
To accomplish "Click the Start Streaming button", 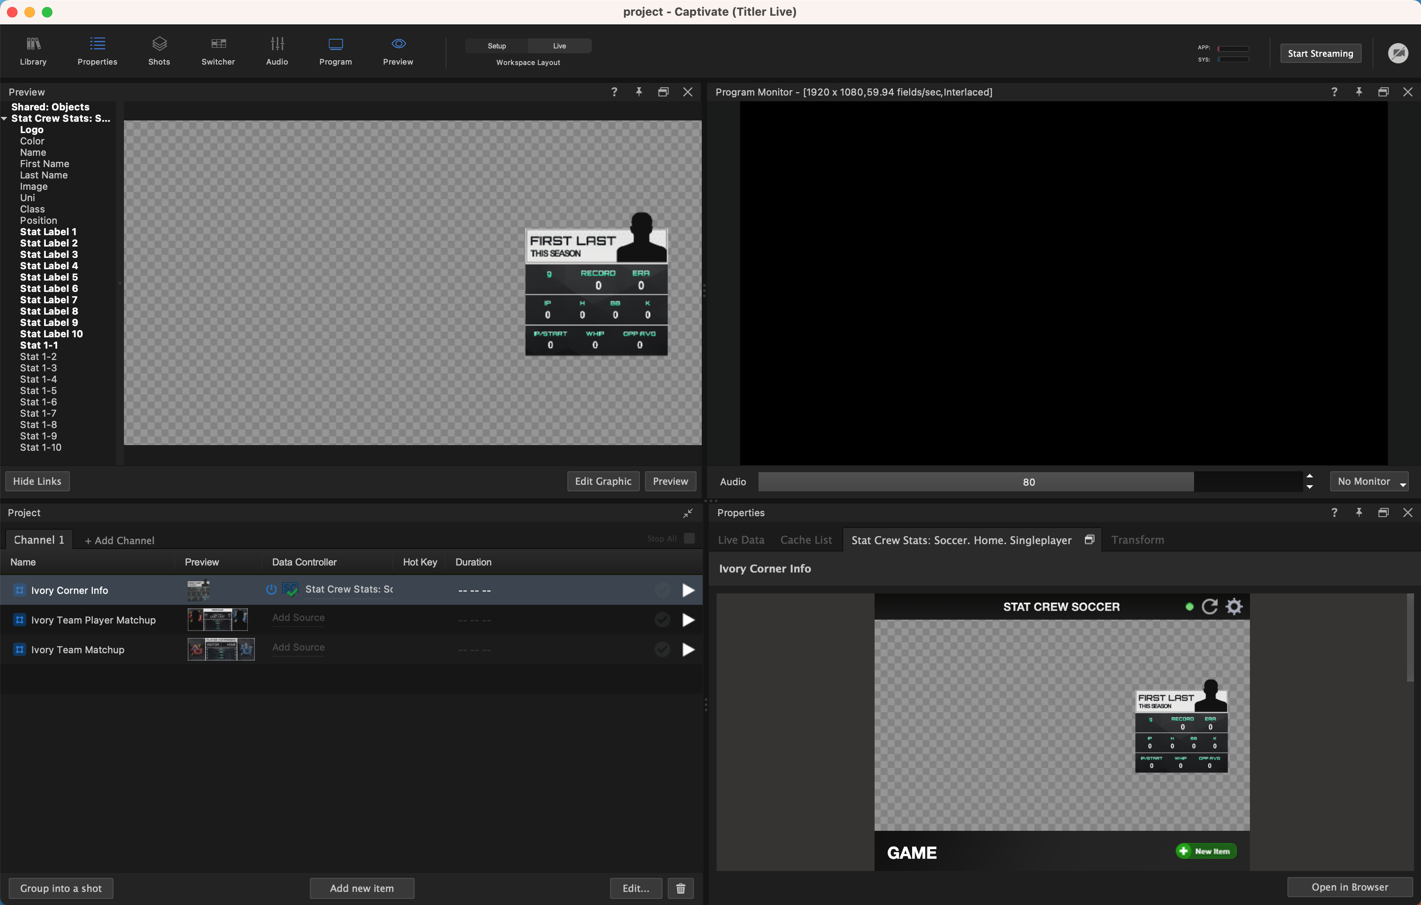I will 1320,53.
